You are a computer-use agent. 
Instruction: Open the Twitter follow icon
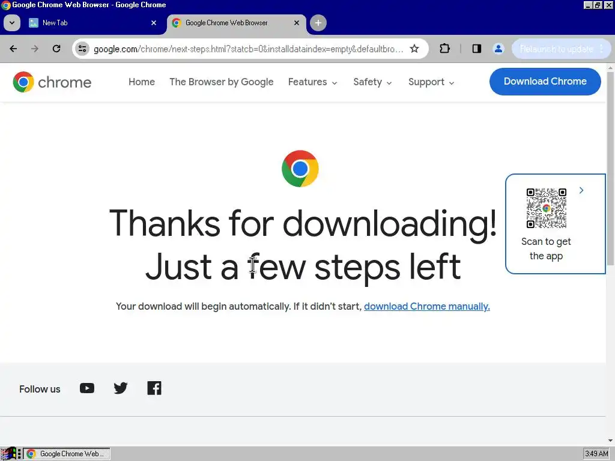click(120, 388)
